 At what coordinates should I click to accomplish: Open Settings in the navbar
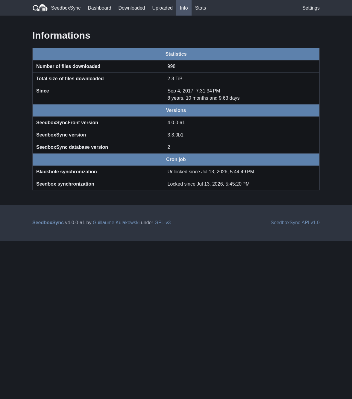(311, 8)
